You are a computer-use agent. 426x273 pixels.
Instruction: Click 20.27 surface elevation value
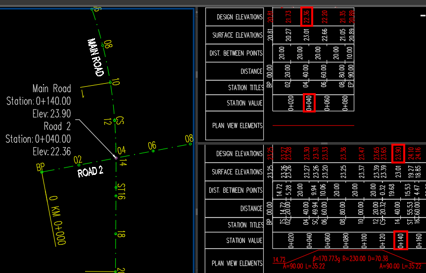point(288,35)
